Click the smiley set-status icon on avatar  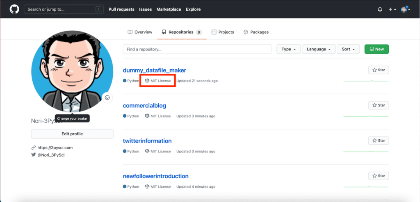click(107, 98)
